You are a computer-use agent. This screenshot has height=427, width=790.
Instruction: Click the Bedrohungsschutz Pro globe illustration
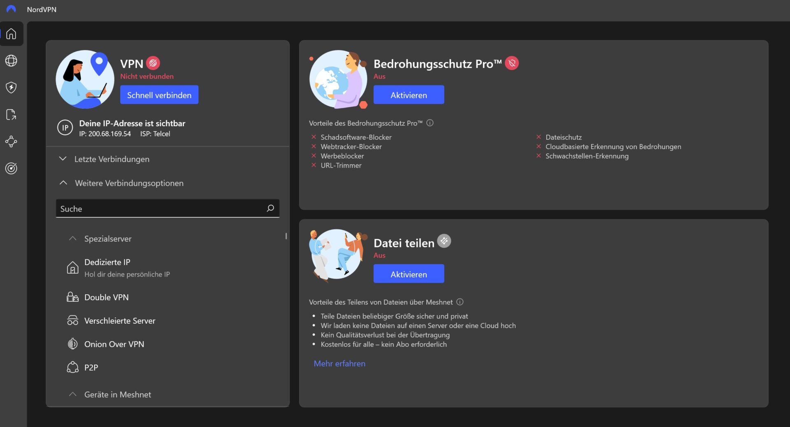click(x=339, y=79)
